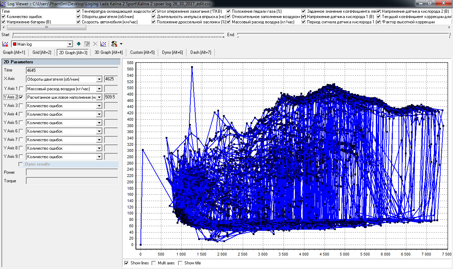453x269 pixels.
Task: Enable the Multi axes checkbox
Action: [x=154, y=263]
